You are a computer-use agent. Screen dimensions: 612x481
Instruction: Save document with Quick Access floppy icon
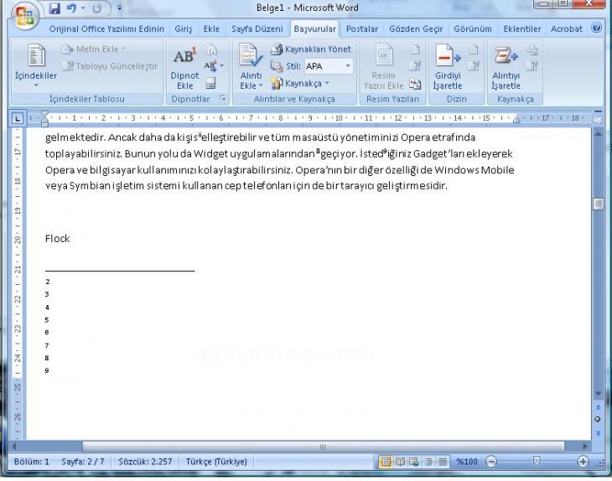(54, 8)
